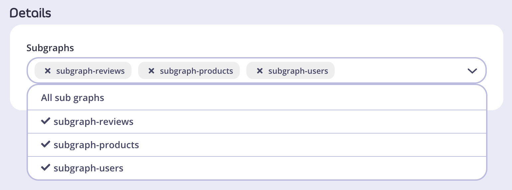Click the checkmark icon beside subgraph-users

(45, 168)
